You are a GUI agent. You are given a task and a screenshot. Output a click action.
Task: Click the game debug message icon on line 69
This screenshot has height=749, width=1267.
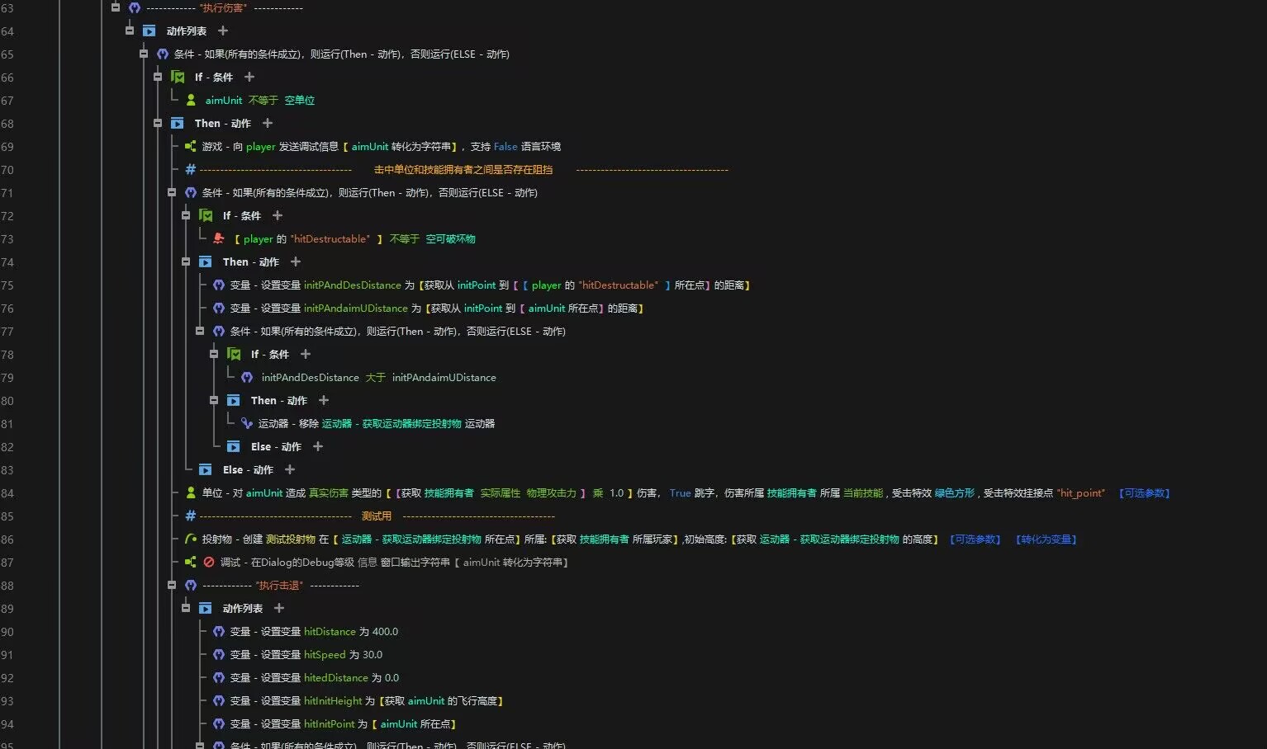coord(191,146)
